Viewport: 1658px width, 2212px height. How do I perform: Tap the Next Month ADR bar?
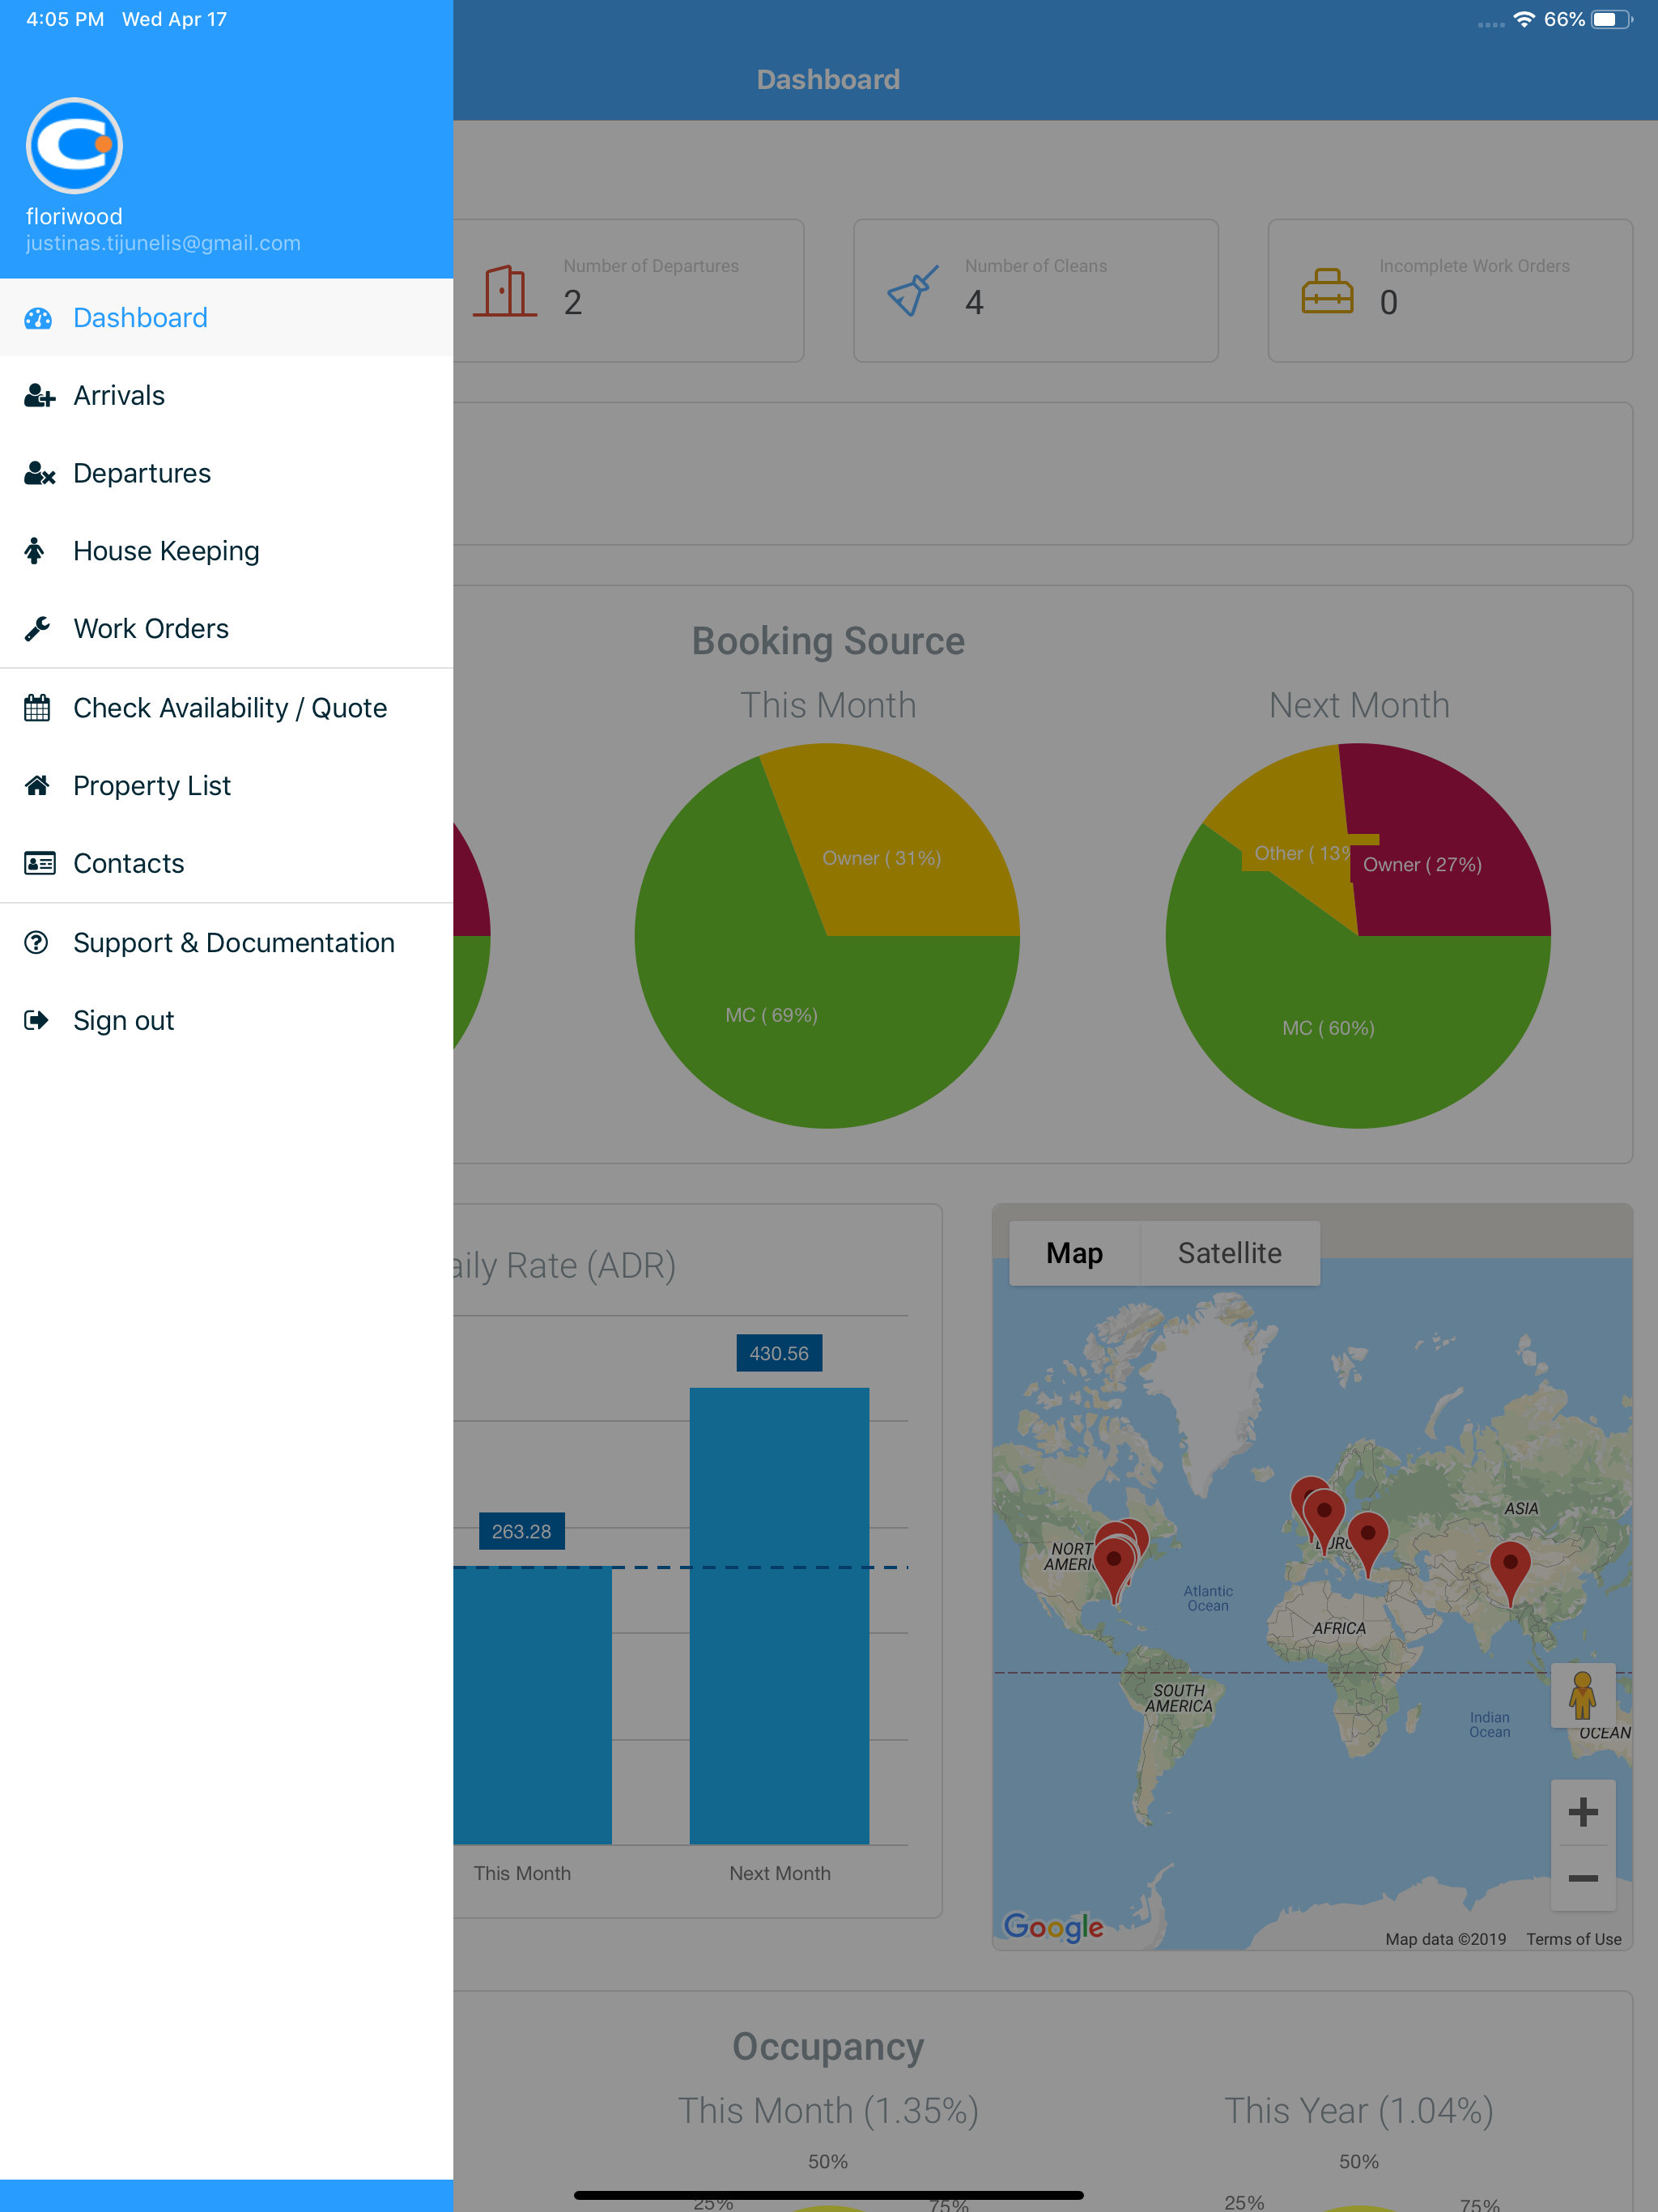tap(779, 1616)
